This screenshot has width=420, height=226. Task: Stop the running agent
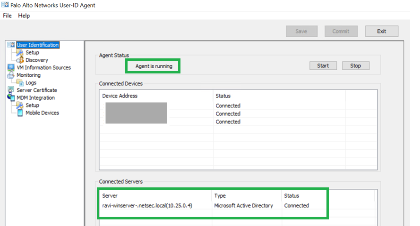click(355, 66)
